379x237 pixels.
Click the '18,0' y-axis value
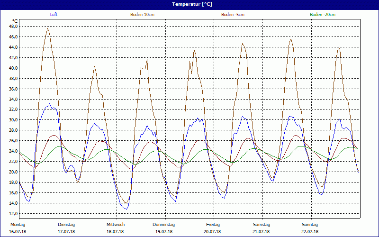pyautogui.click(x=14, y=182)
